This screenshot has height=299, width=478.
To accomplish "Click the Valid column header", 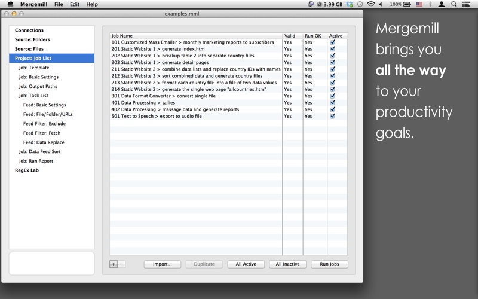I will [293, 36].
